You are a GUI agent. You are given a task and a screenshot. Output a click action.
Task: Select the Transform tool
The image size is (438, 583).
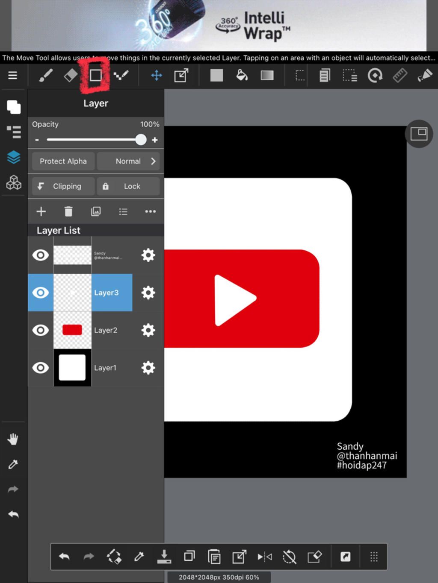tap(181, 76)
